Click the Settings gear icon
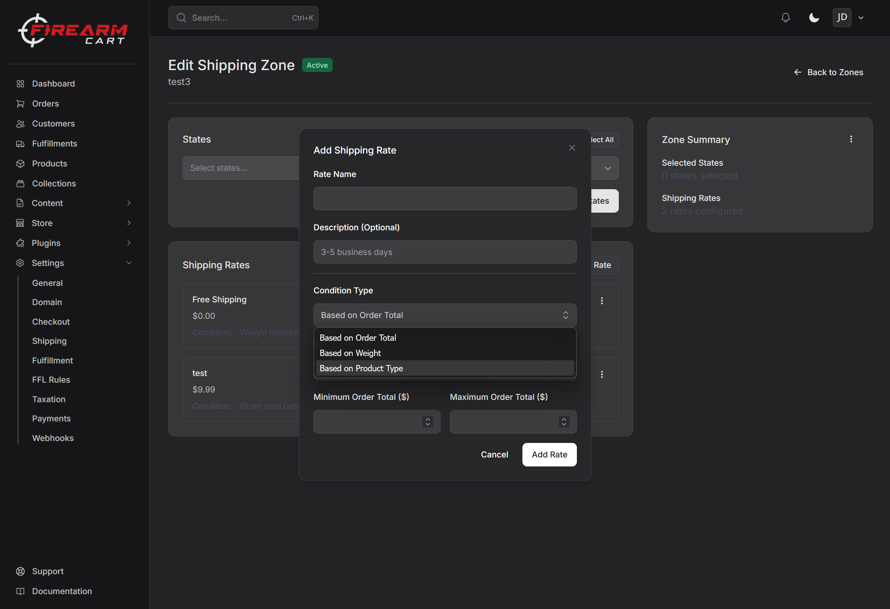Viewport: 890px width, 609px height. [20, 263]
